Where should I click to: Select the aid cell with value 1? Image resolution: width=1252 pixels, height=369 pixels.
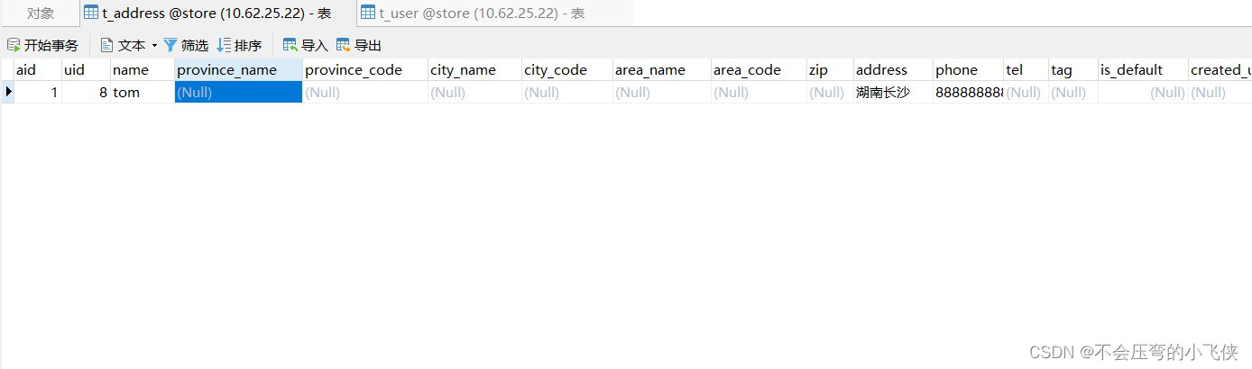coord(38,92)
